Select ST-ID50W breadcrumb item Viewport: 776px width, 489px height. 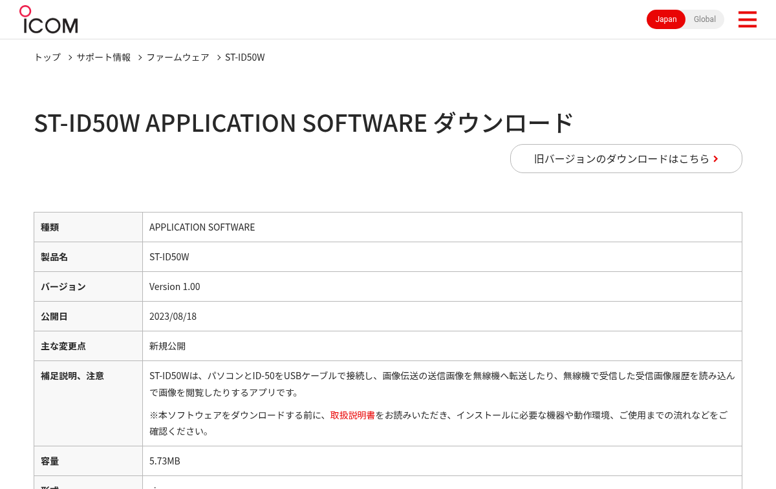[245, 57]
